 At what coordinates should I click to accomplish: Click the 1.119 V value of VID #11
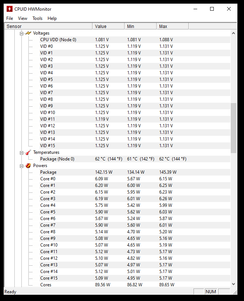coord(102,119)
